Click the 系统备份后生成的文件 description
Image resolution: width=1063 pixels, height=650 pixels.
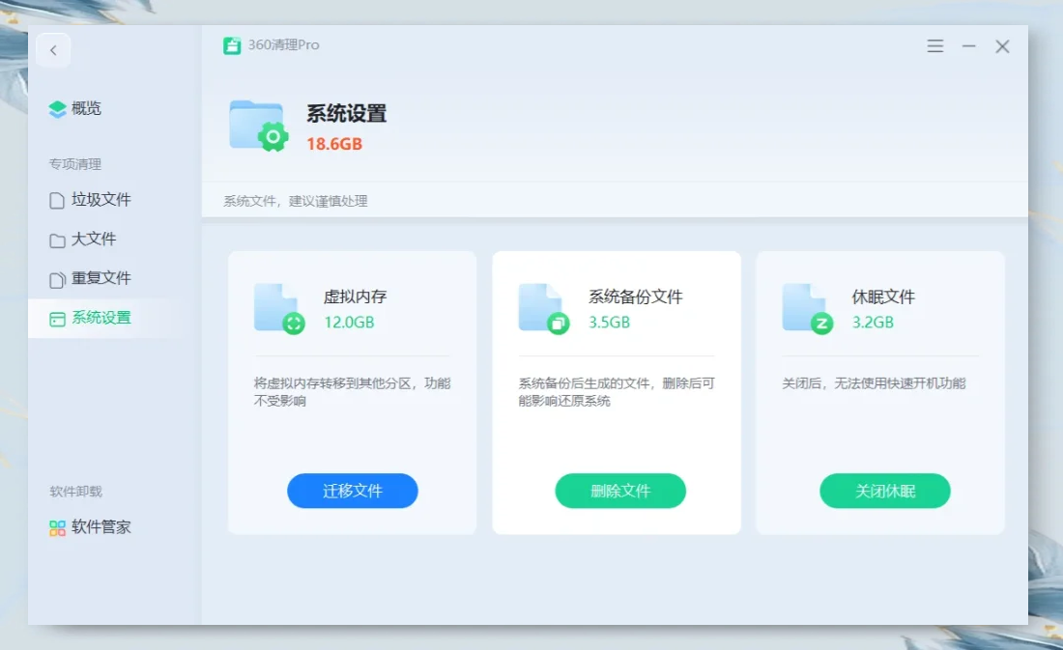[x=617, y=392]
